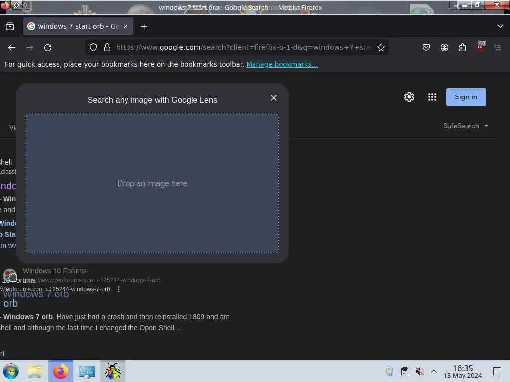Open the Google apps grid
510x382 pixels.
click(432, 97)
